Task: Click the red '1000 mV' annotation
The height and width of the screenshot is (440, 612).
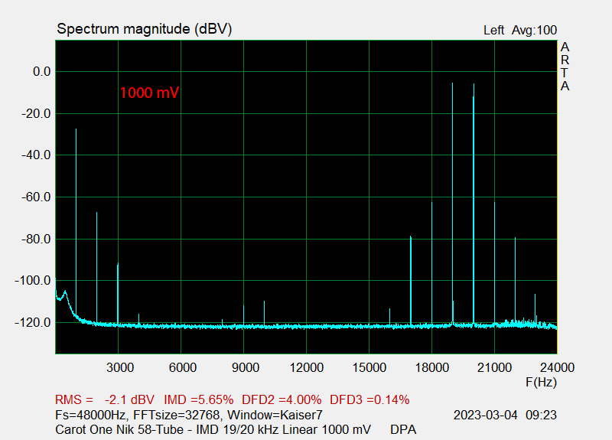Action: point(149,93)
